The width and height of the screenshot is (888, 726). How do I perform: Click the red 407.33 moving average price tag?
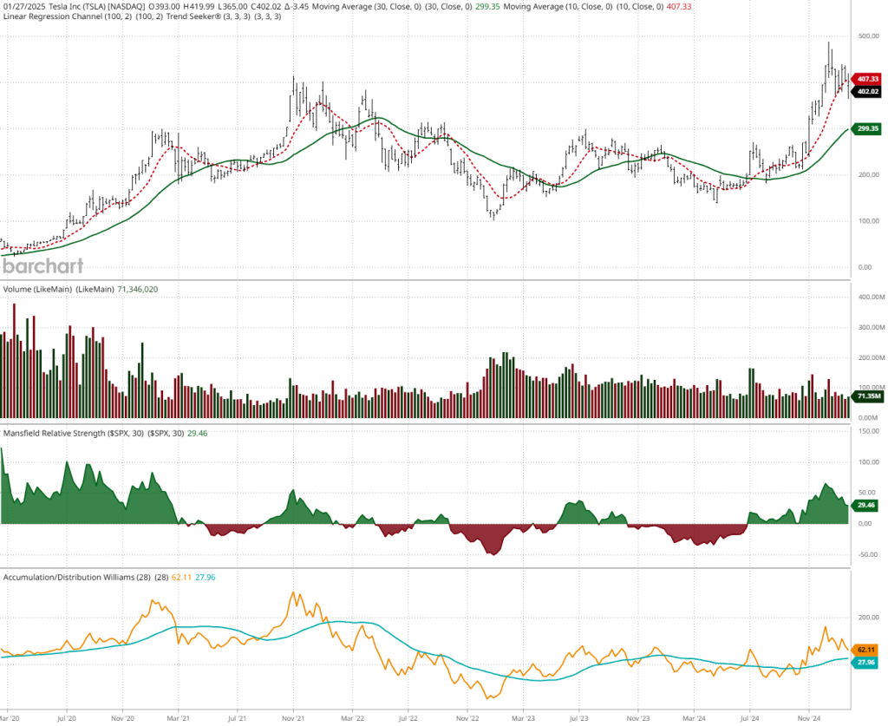pos(865,79)
